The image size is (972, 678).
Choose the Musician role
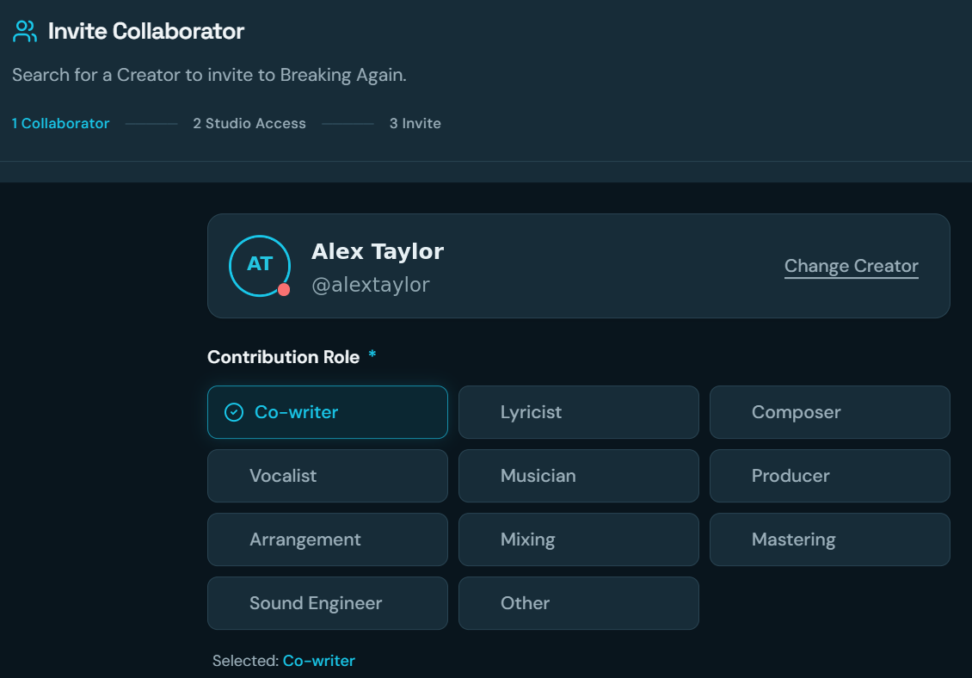pyautogui.click(x=578, y=476)
